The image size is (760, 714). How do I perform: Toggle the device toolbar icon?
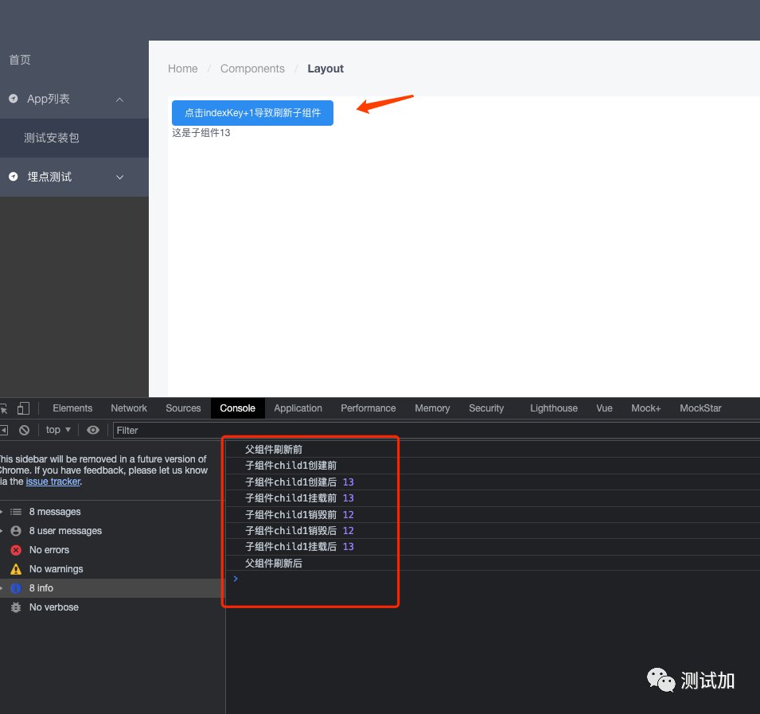click(23, 408)
